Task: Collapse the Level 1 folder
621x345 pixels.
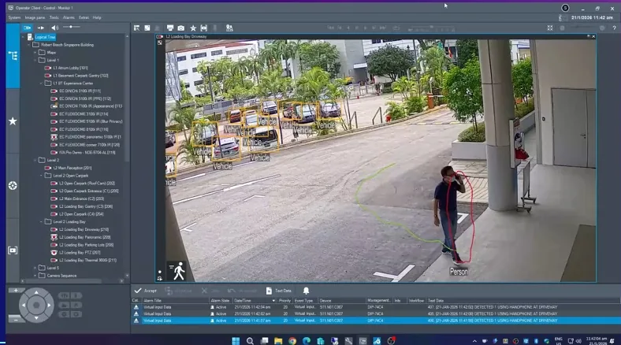Action: pyautogui.click(x=35, y=60)
